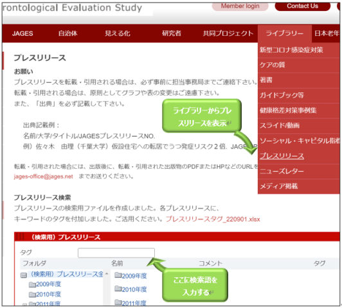Open the jages-office@jages.net email link
This screenshot has width=342, height=308.
44,176
